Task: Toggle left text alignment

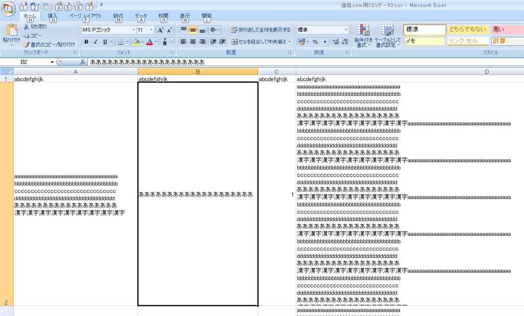Action: pos(184,42)
